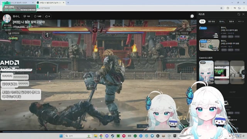Image resolution: width=247 pixels, height=139 pixels.
Task: Select the second filter chip in list panel
Action: point(211,22)
